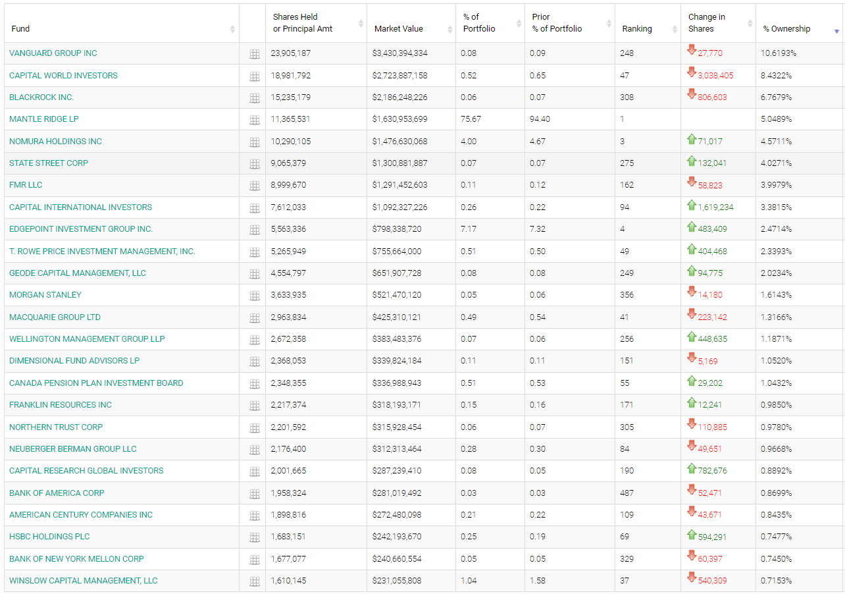Open BLACKROCK INC. fund link
The image size is (845, 594).
(x=41, y=97)
